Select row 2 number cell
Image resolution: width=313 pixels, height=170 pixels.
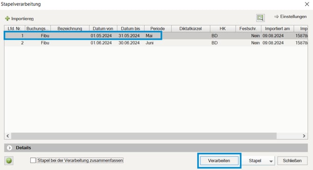tap(22, 43)
